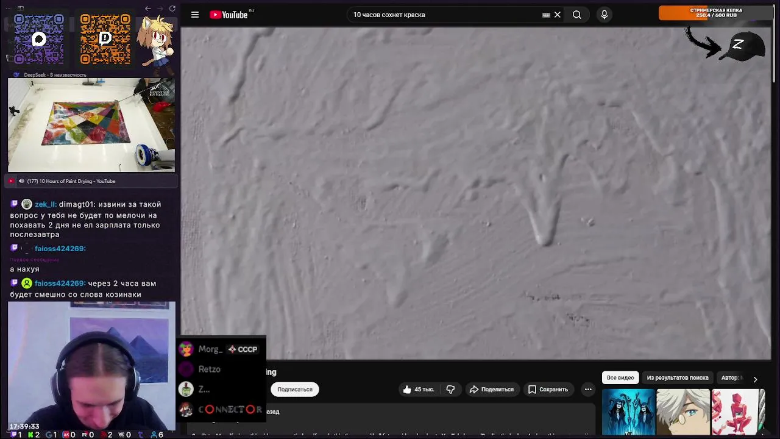Viewport: 780px width, 439px height.
Task: Subscribe with the Подписаться button
Action: point(294,389)
